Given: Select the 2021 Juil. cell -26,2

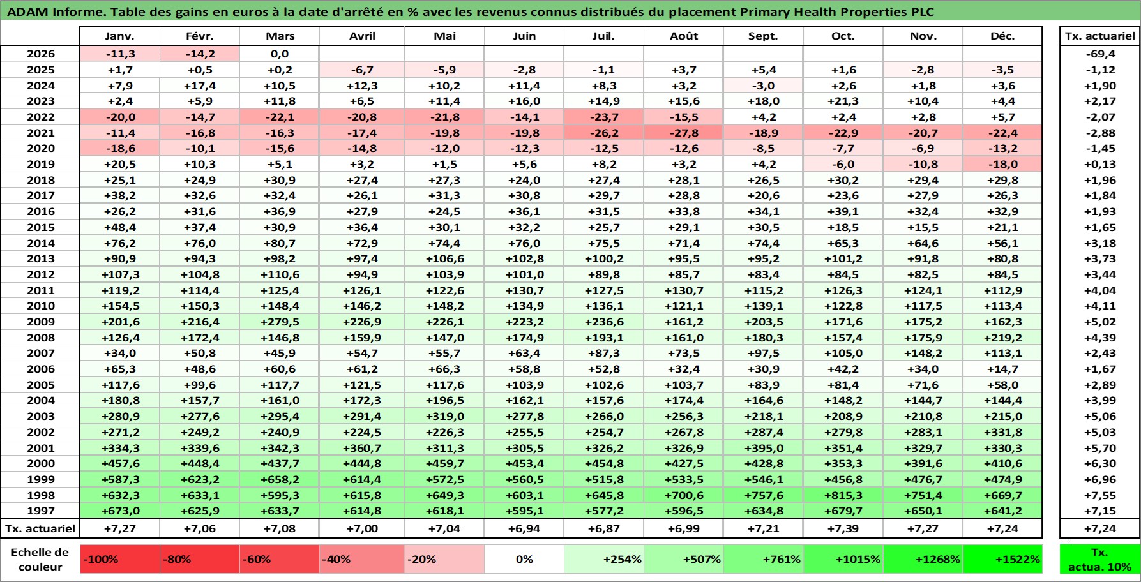Looking at the screenshot, I should pyautogui.click(x=604, y=133).
